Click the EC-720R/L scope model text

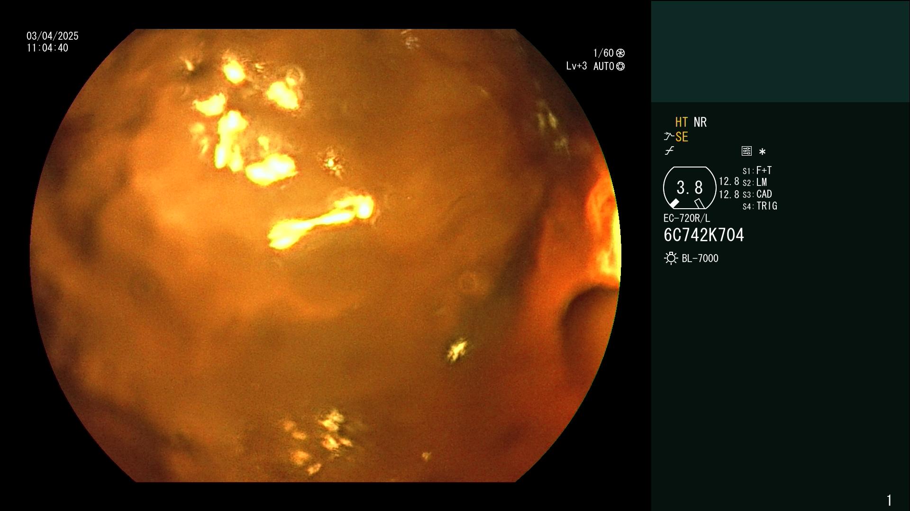[x=687, y=218]
